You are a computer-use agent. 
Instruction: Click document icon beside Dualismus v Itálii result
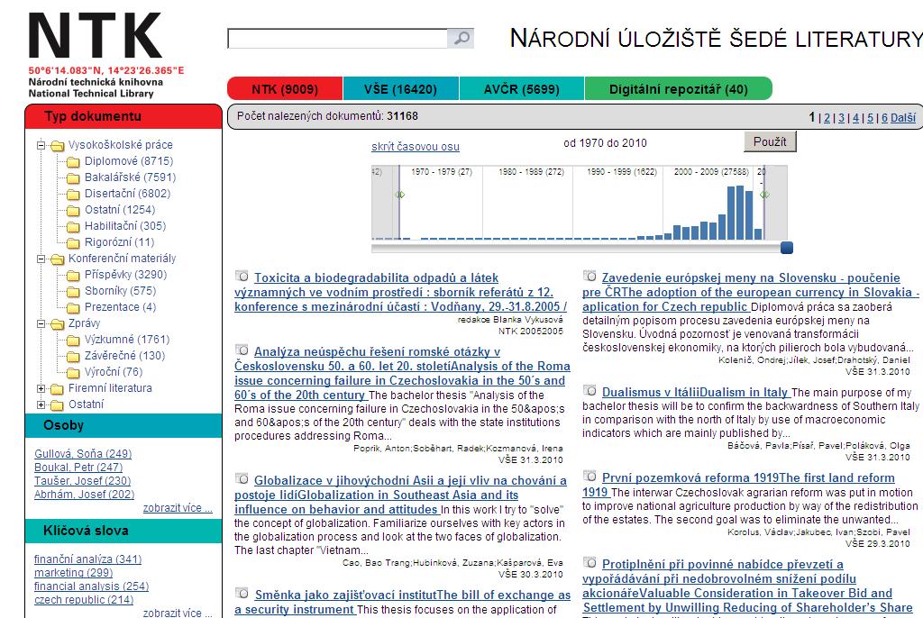click(589, 391)
